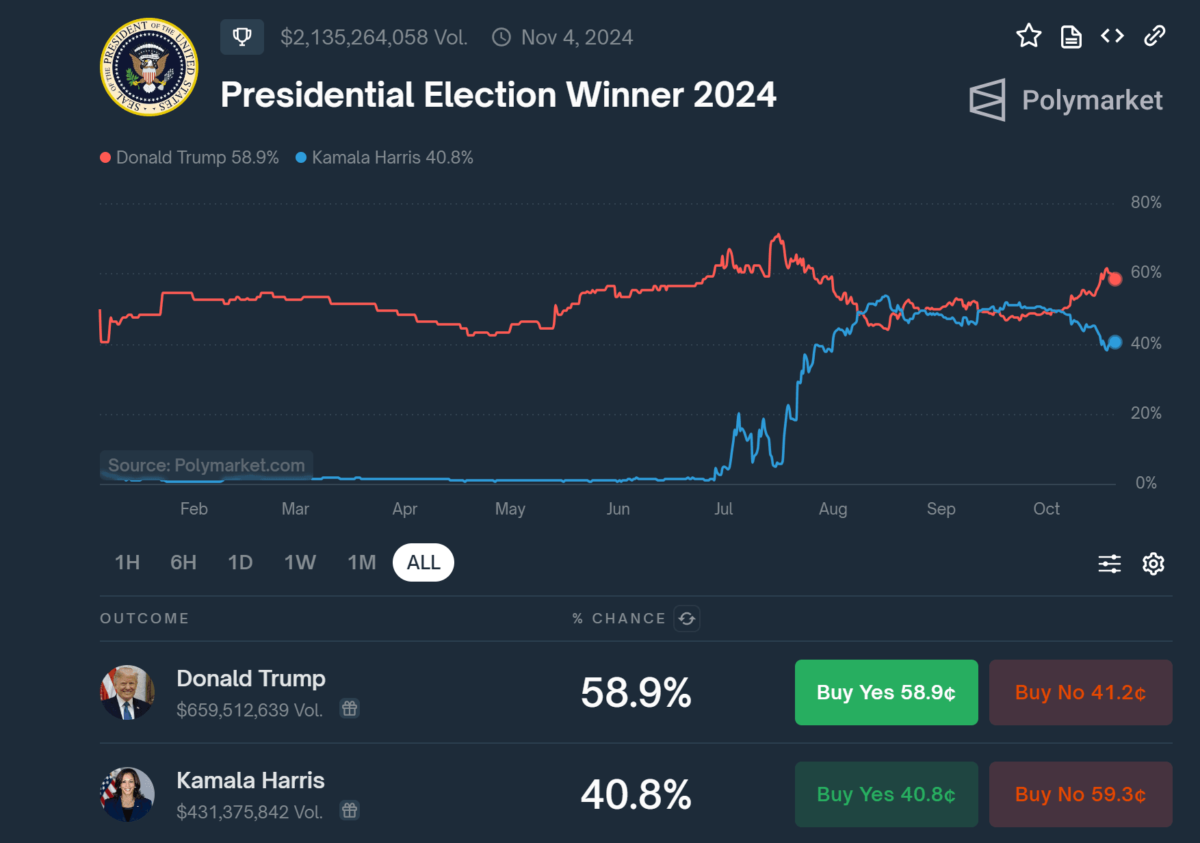Select the ALL time range
Image resolution: width=1200 pixels, height=843 pixels.
(x=423, y=562)
